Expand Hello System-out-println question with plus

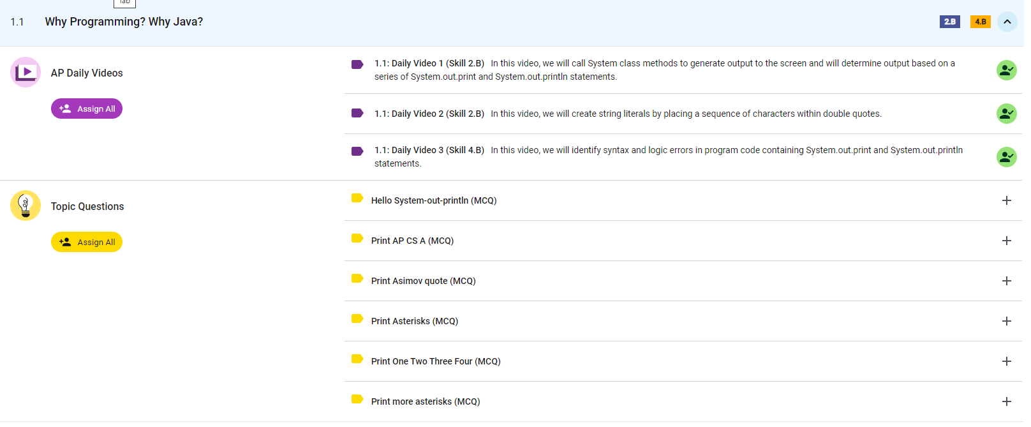[1006, 200]
